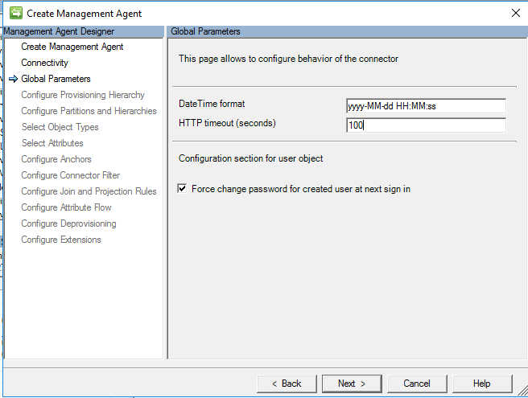Click the blue arrow beside Global Parameters

pos(13,79)
